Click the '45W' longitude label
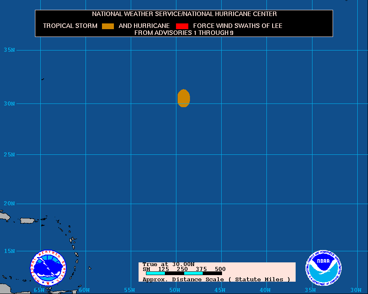Image resolution: width=368 pixels, height=294 pixels. 220,290
